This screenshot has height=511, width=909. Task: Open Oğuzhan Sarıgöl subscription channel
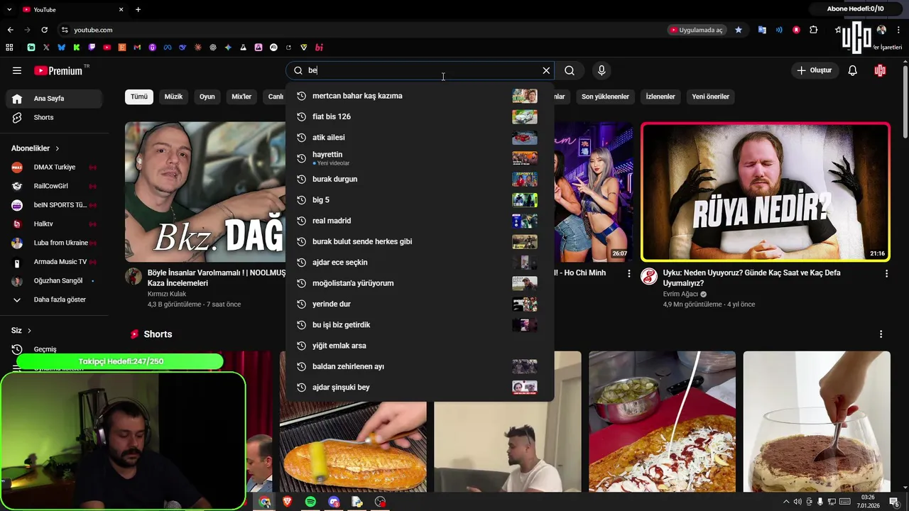[x=54, y=280]
